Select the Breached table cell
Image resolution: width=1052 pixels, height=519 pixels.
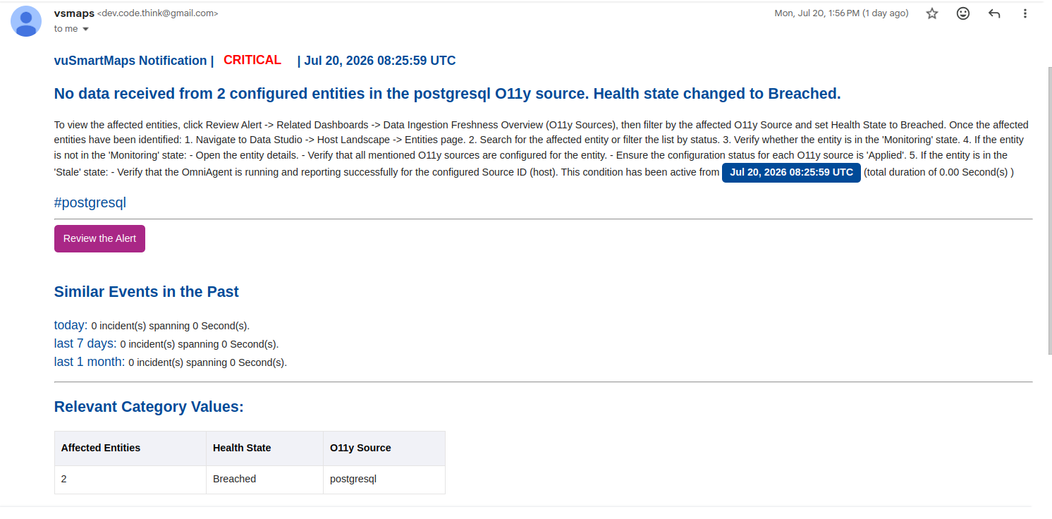pos(265,480)
